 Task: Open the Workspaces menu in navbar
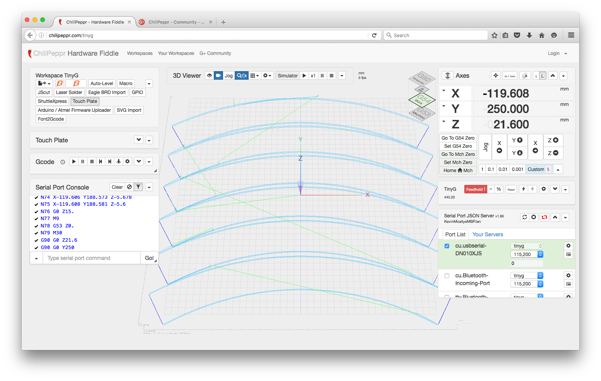point(139,53)
